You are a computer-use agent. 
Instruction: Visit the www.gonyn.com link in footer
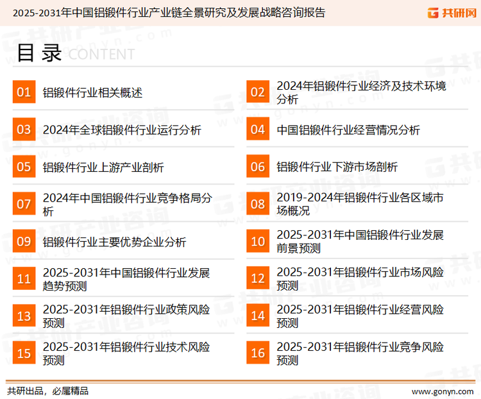[x=443, y=392]
